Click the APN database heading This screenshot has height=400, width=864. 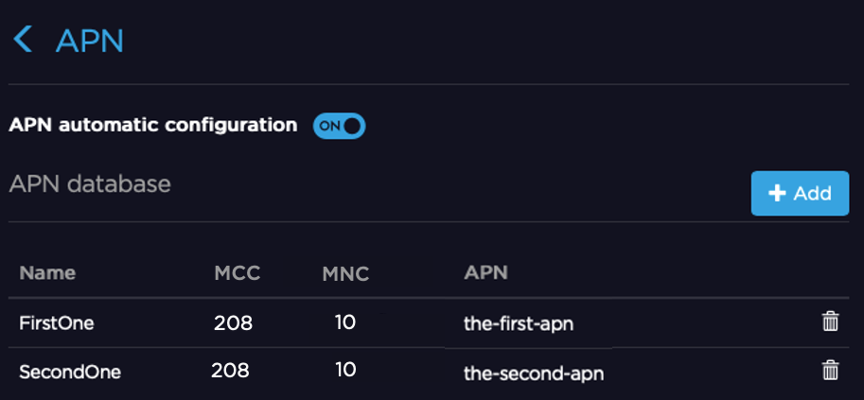pyautogui.click(x=90, y=183)
